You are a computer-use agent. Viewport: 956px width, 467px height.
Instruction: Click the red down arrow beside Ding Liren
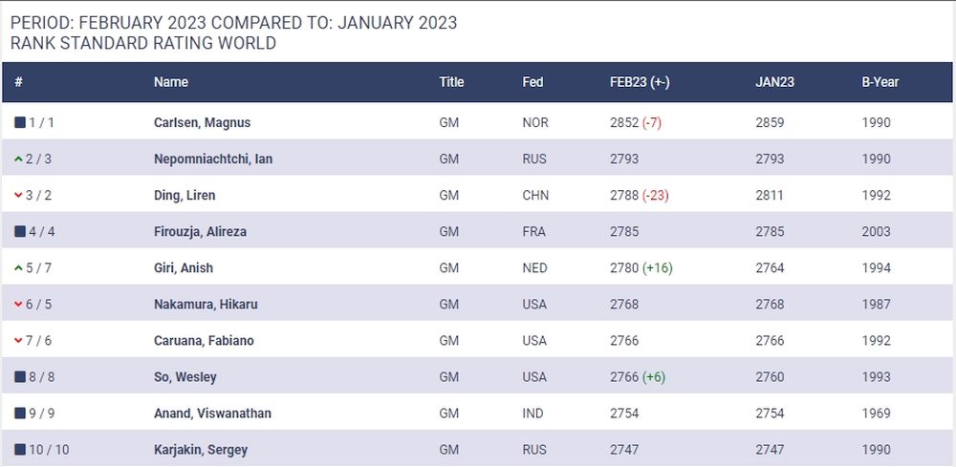pos(19,196)
